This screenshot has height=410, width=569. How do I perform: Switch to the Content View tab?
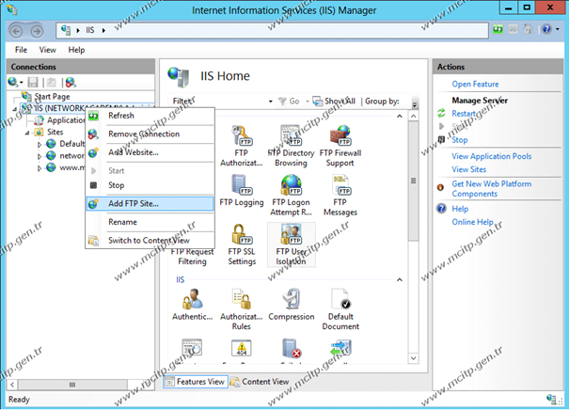coord(261,382)
